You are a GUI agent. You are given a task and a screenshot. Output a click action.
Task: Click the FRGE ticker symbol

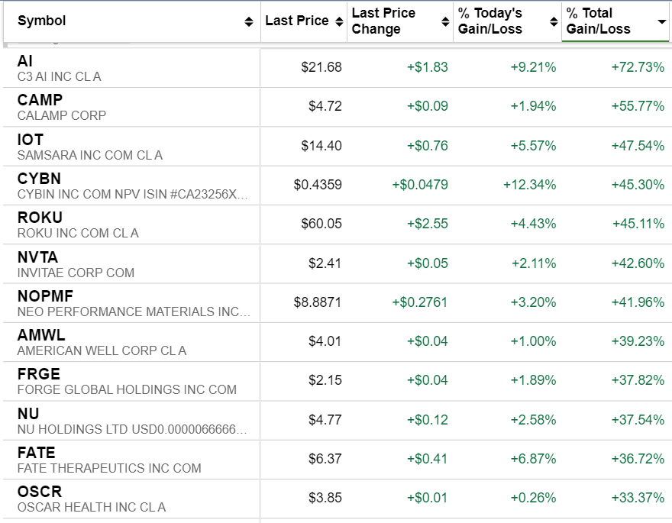38,374
